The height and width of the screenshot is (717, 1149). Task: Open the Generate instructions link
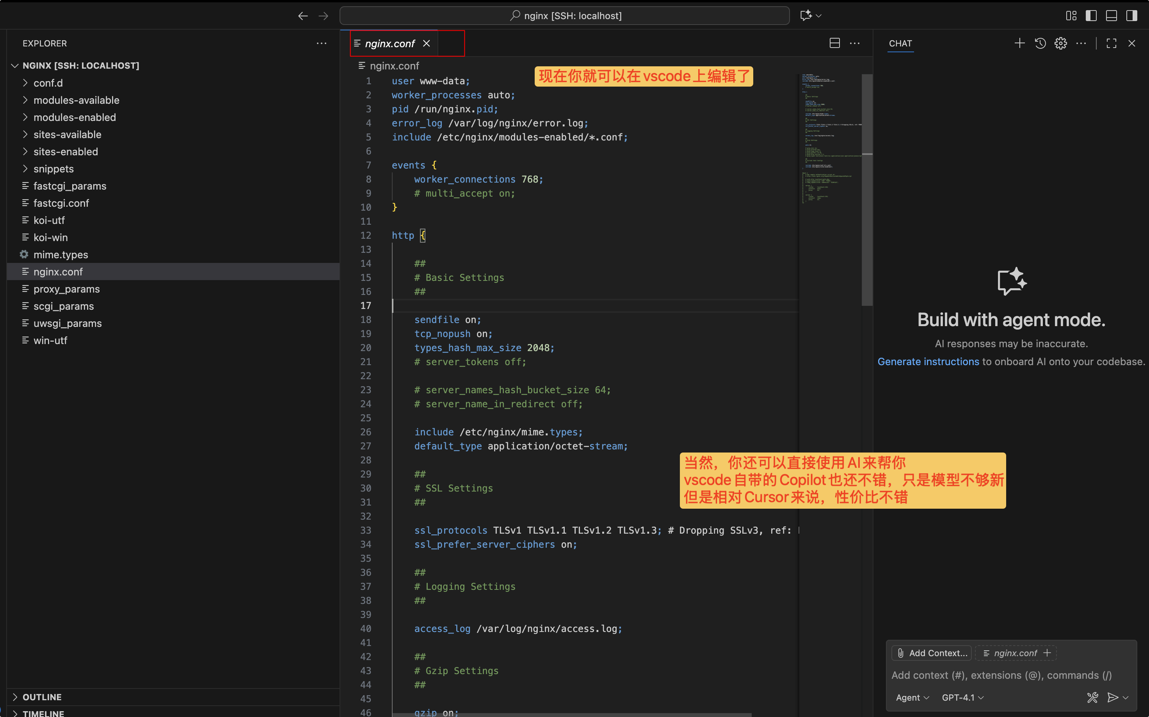coord(927,361)
